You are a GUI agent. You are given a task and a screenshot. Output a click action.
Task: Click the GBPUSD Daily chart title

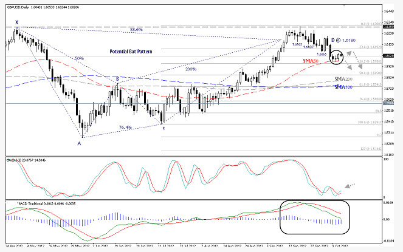pos(43,7)
